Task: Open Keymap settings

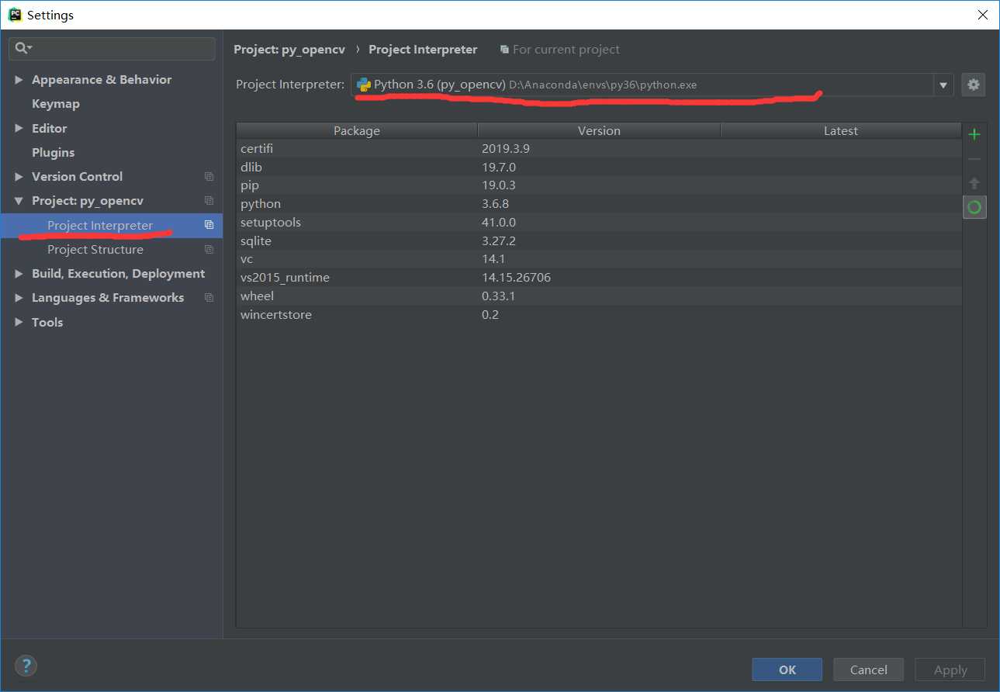Action: tap(56, 104)
